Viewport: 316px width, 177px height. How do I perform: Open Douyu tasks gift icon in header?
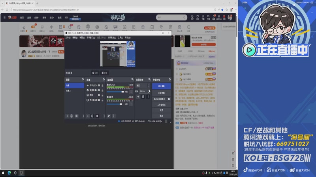coord(224,17)
